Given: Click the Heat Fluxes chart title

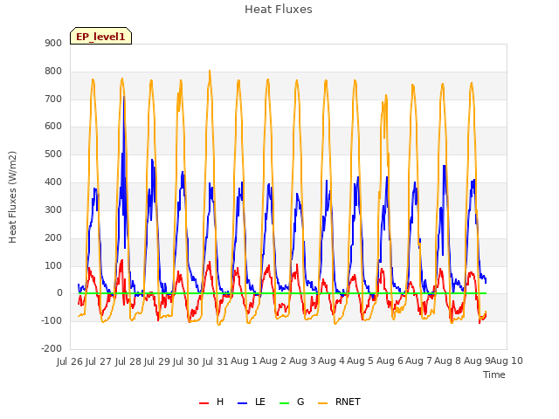Looking at the screenshot, I should tap(279, 10).
